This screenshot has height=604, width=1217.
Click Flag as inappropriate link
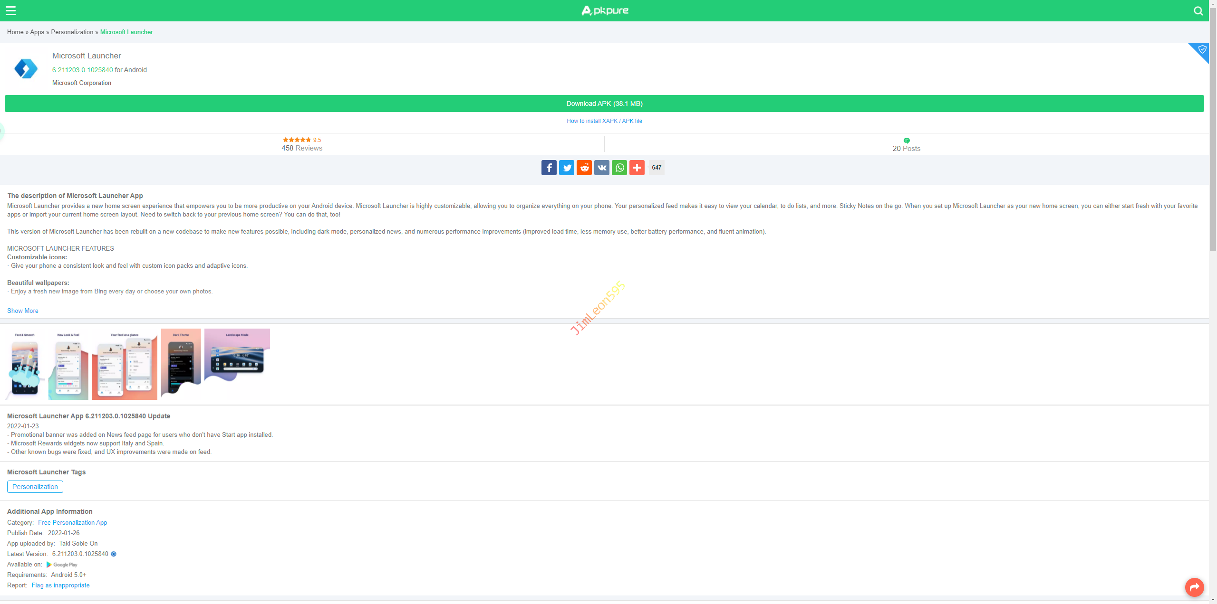pyautogui.click(x=60, y=585)
